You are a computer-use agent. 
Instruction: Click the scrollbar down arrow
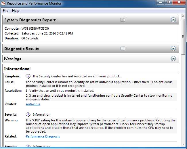tap(183, 144)
